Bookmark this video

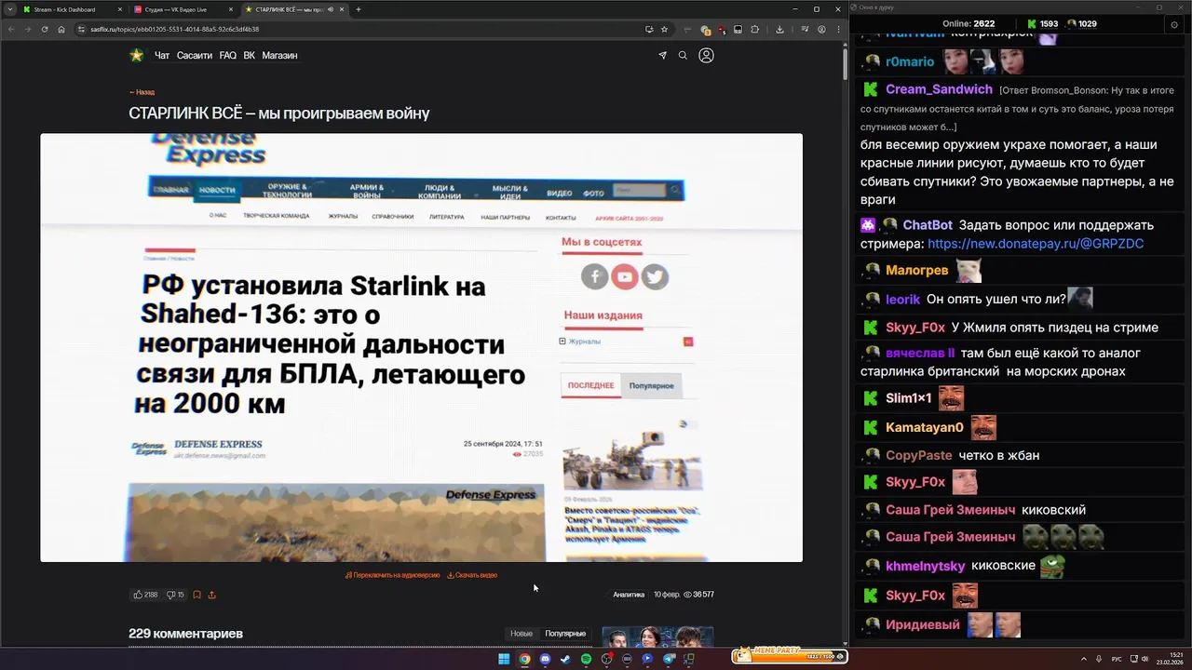pyautogui.click(x=196, y=594)
